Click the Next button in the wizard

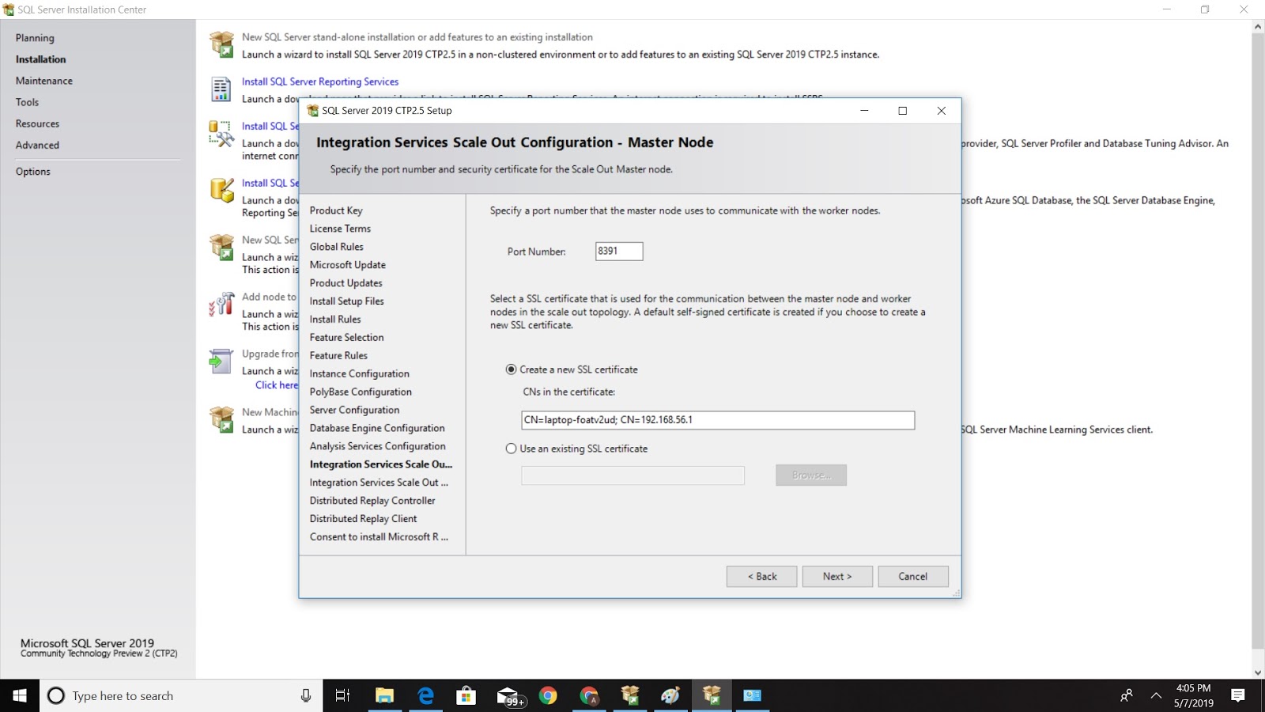(837, 576)
